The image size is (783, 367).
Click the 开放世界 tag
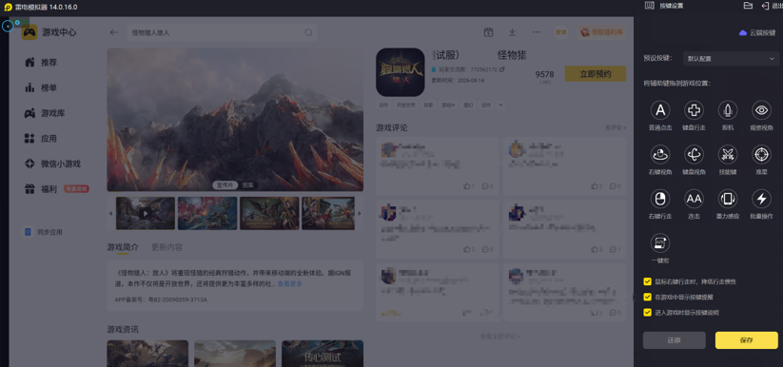pos(406,106)
